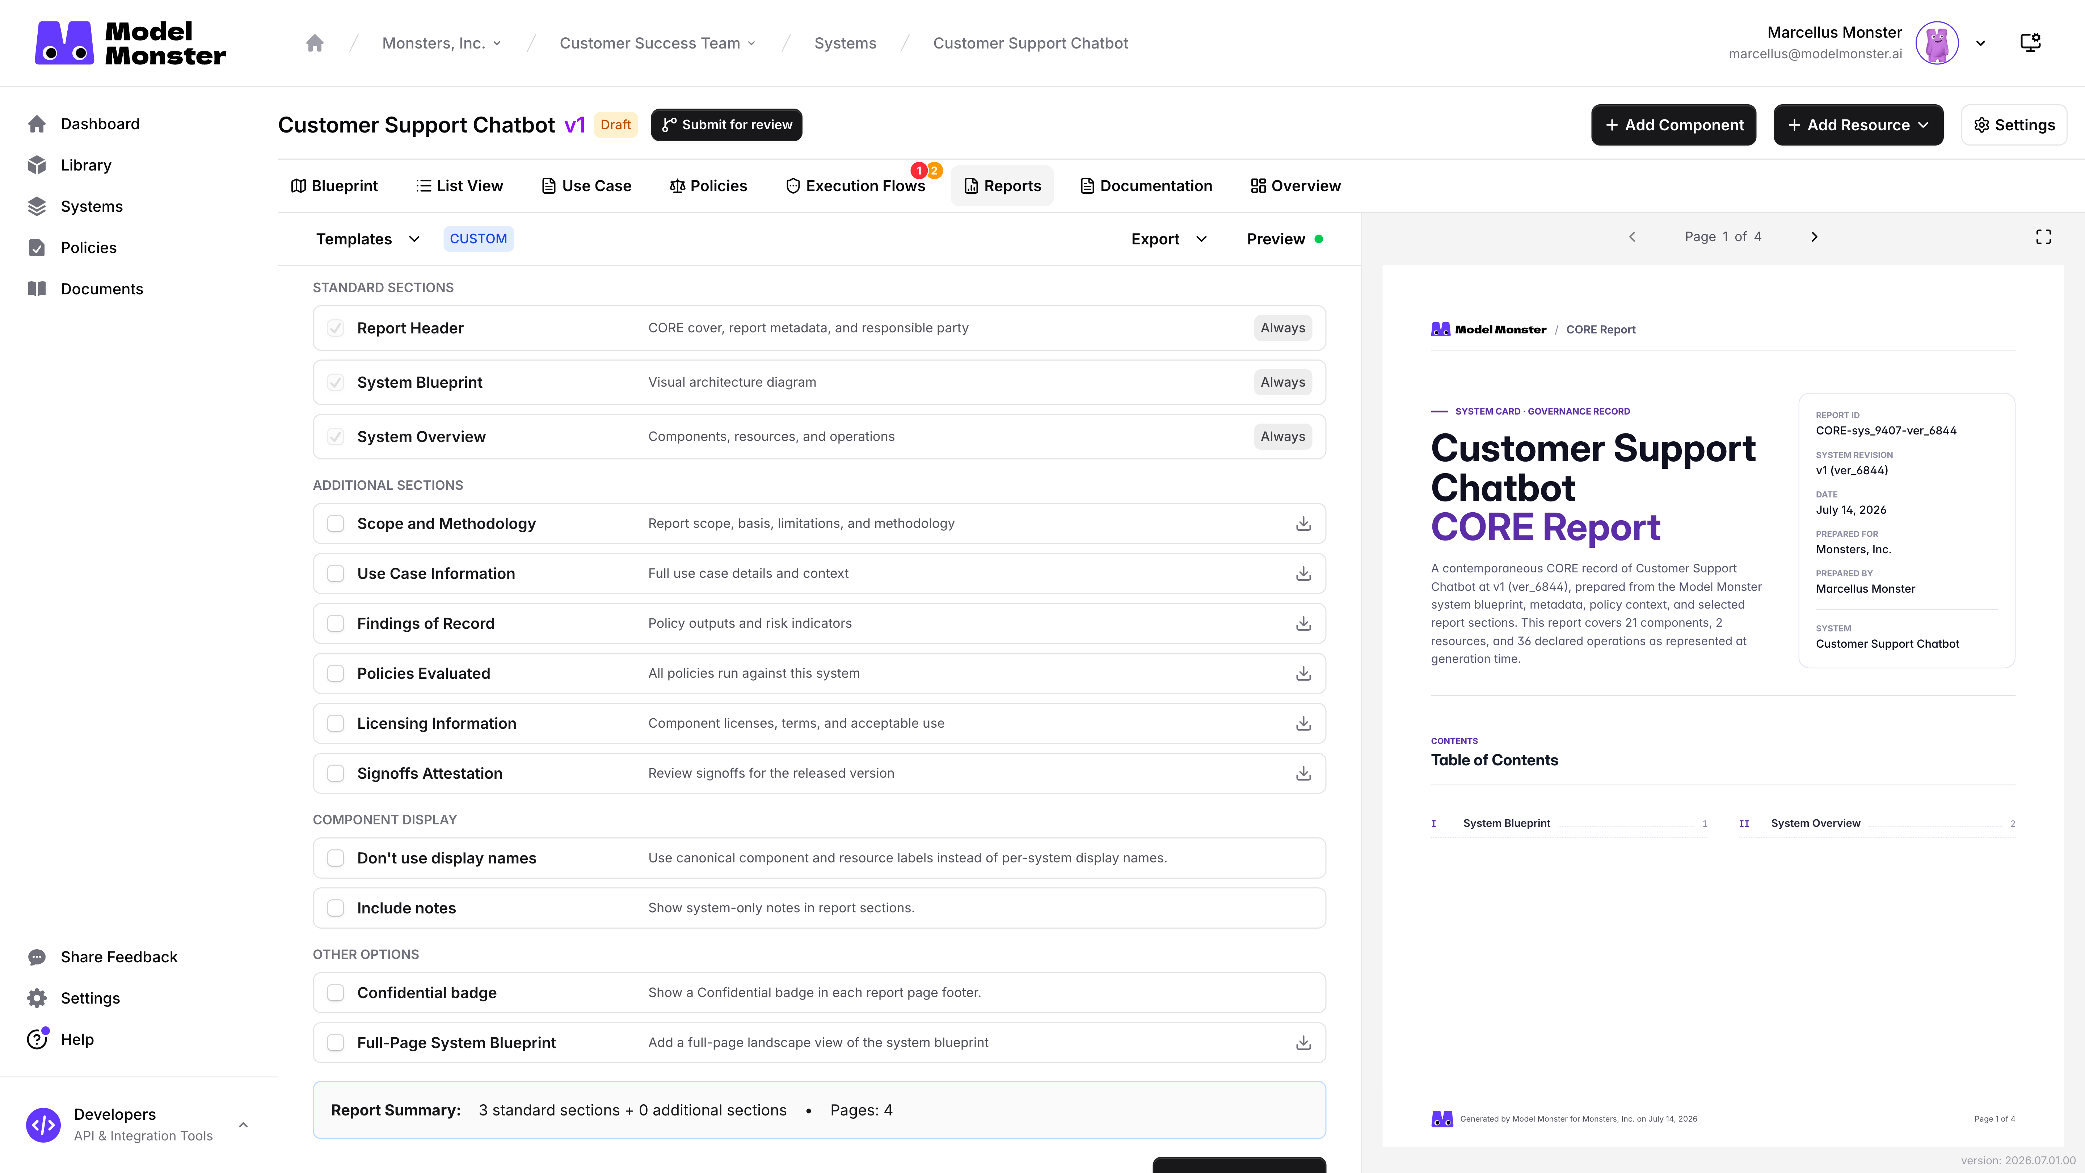The image size is (2085, 1173).
Task: Check Licensing Information checkbox
Action: (335, 724)
